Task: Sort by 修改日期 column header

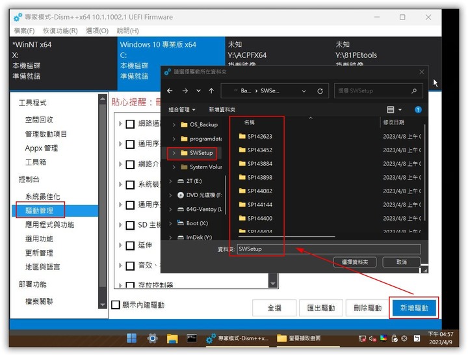Action: [x=394, y=122]
